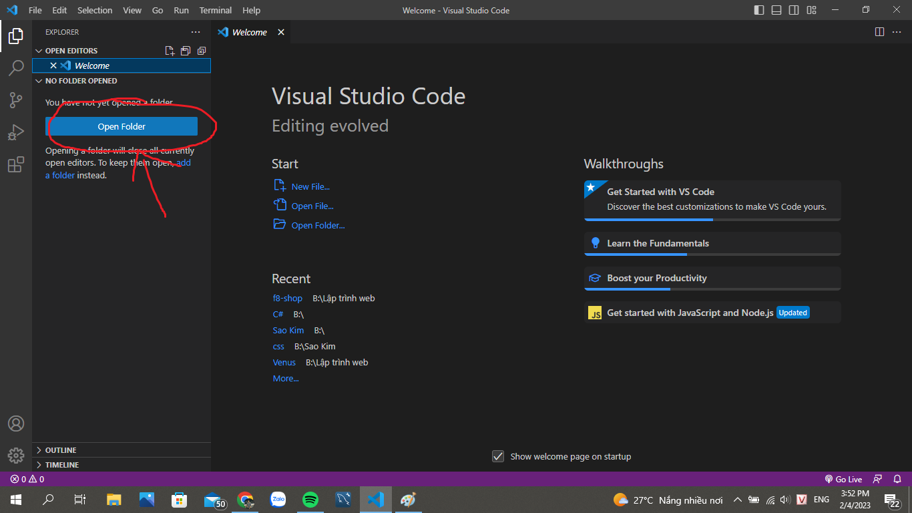Click the New Untitled File icon in Open Editors

[x=170, y=51]
